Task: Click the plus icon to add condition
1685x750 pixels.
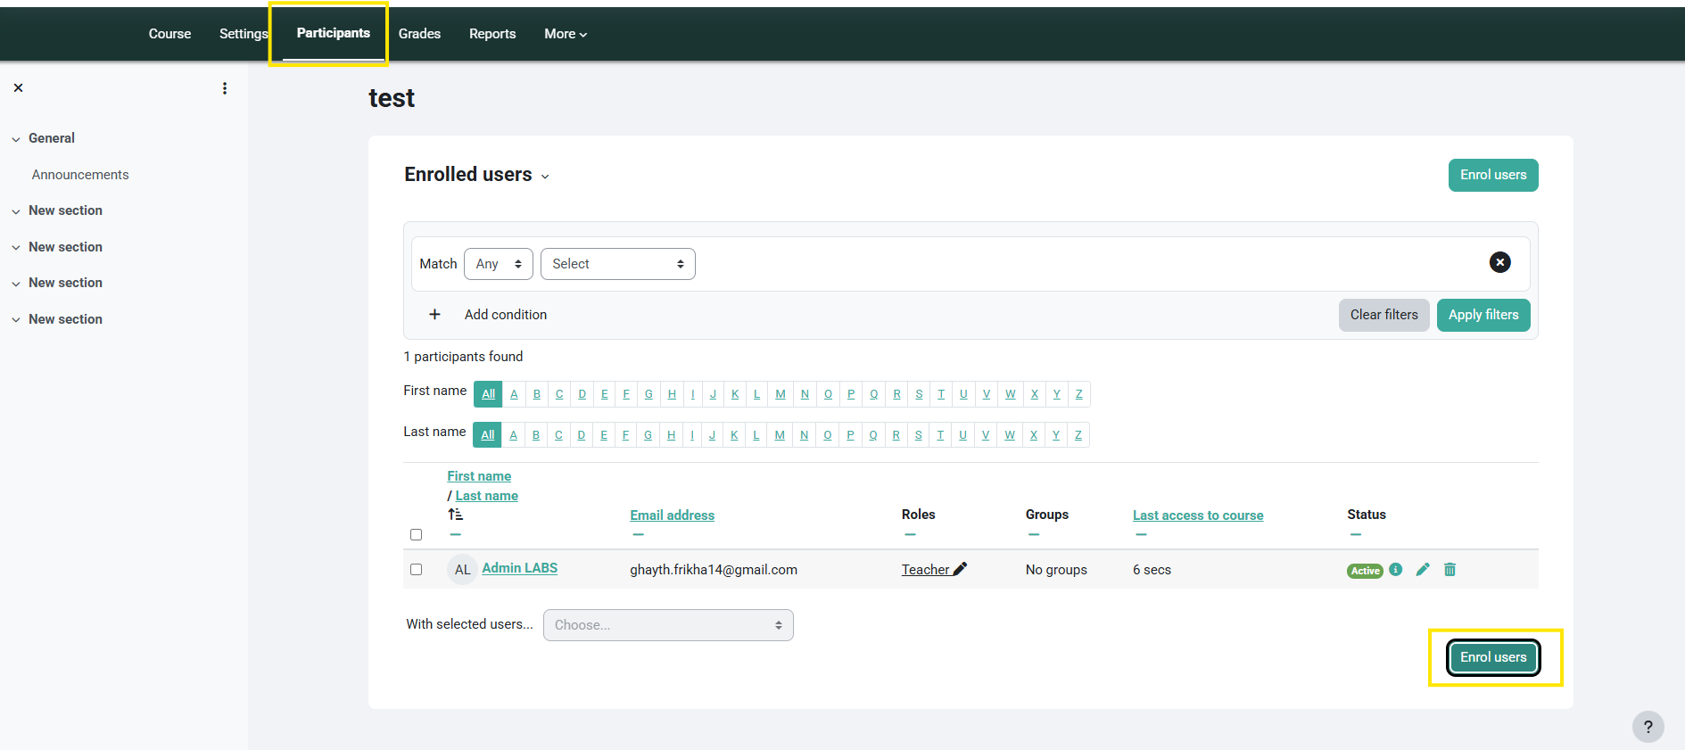Action: pyautogui.click(x=434, y=315)
